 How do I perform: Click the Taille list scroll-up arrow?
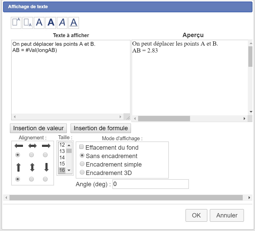coord(69,145)
